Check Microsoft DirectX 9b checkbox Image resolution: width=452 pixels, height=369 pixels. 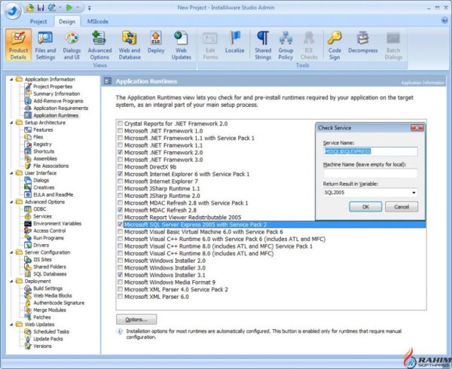[x=121, y=166]
